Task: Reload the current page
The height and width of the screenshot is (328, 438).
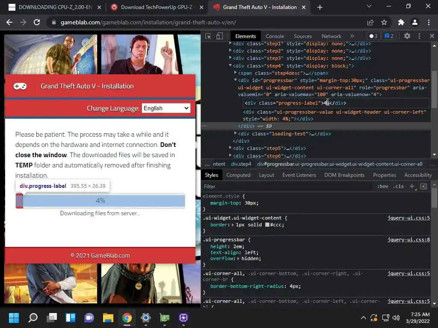Action: [37, 22]
